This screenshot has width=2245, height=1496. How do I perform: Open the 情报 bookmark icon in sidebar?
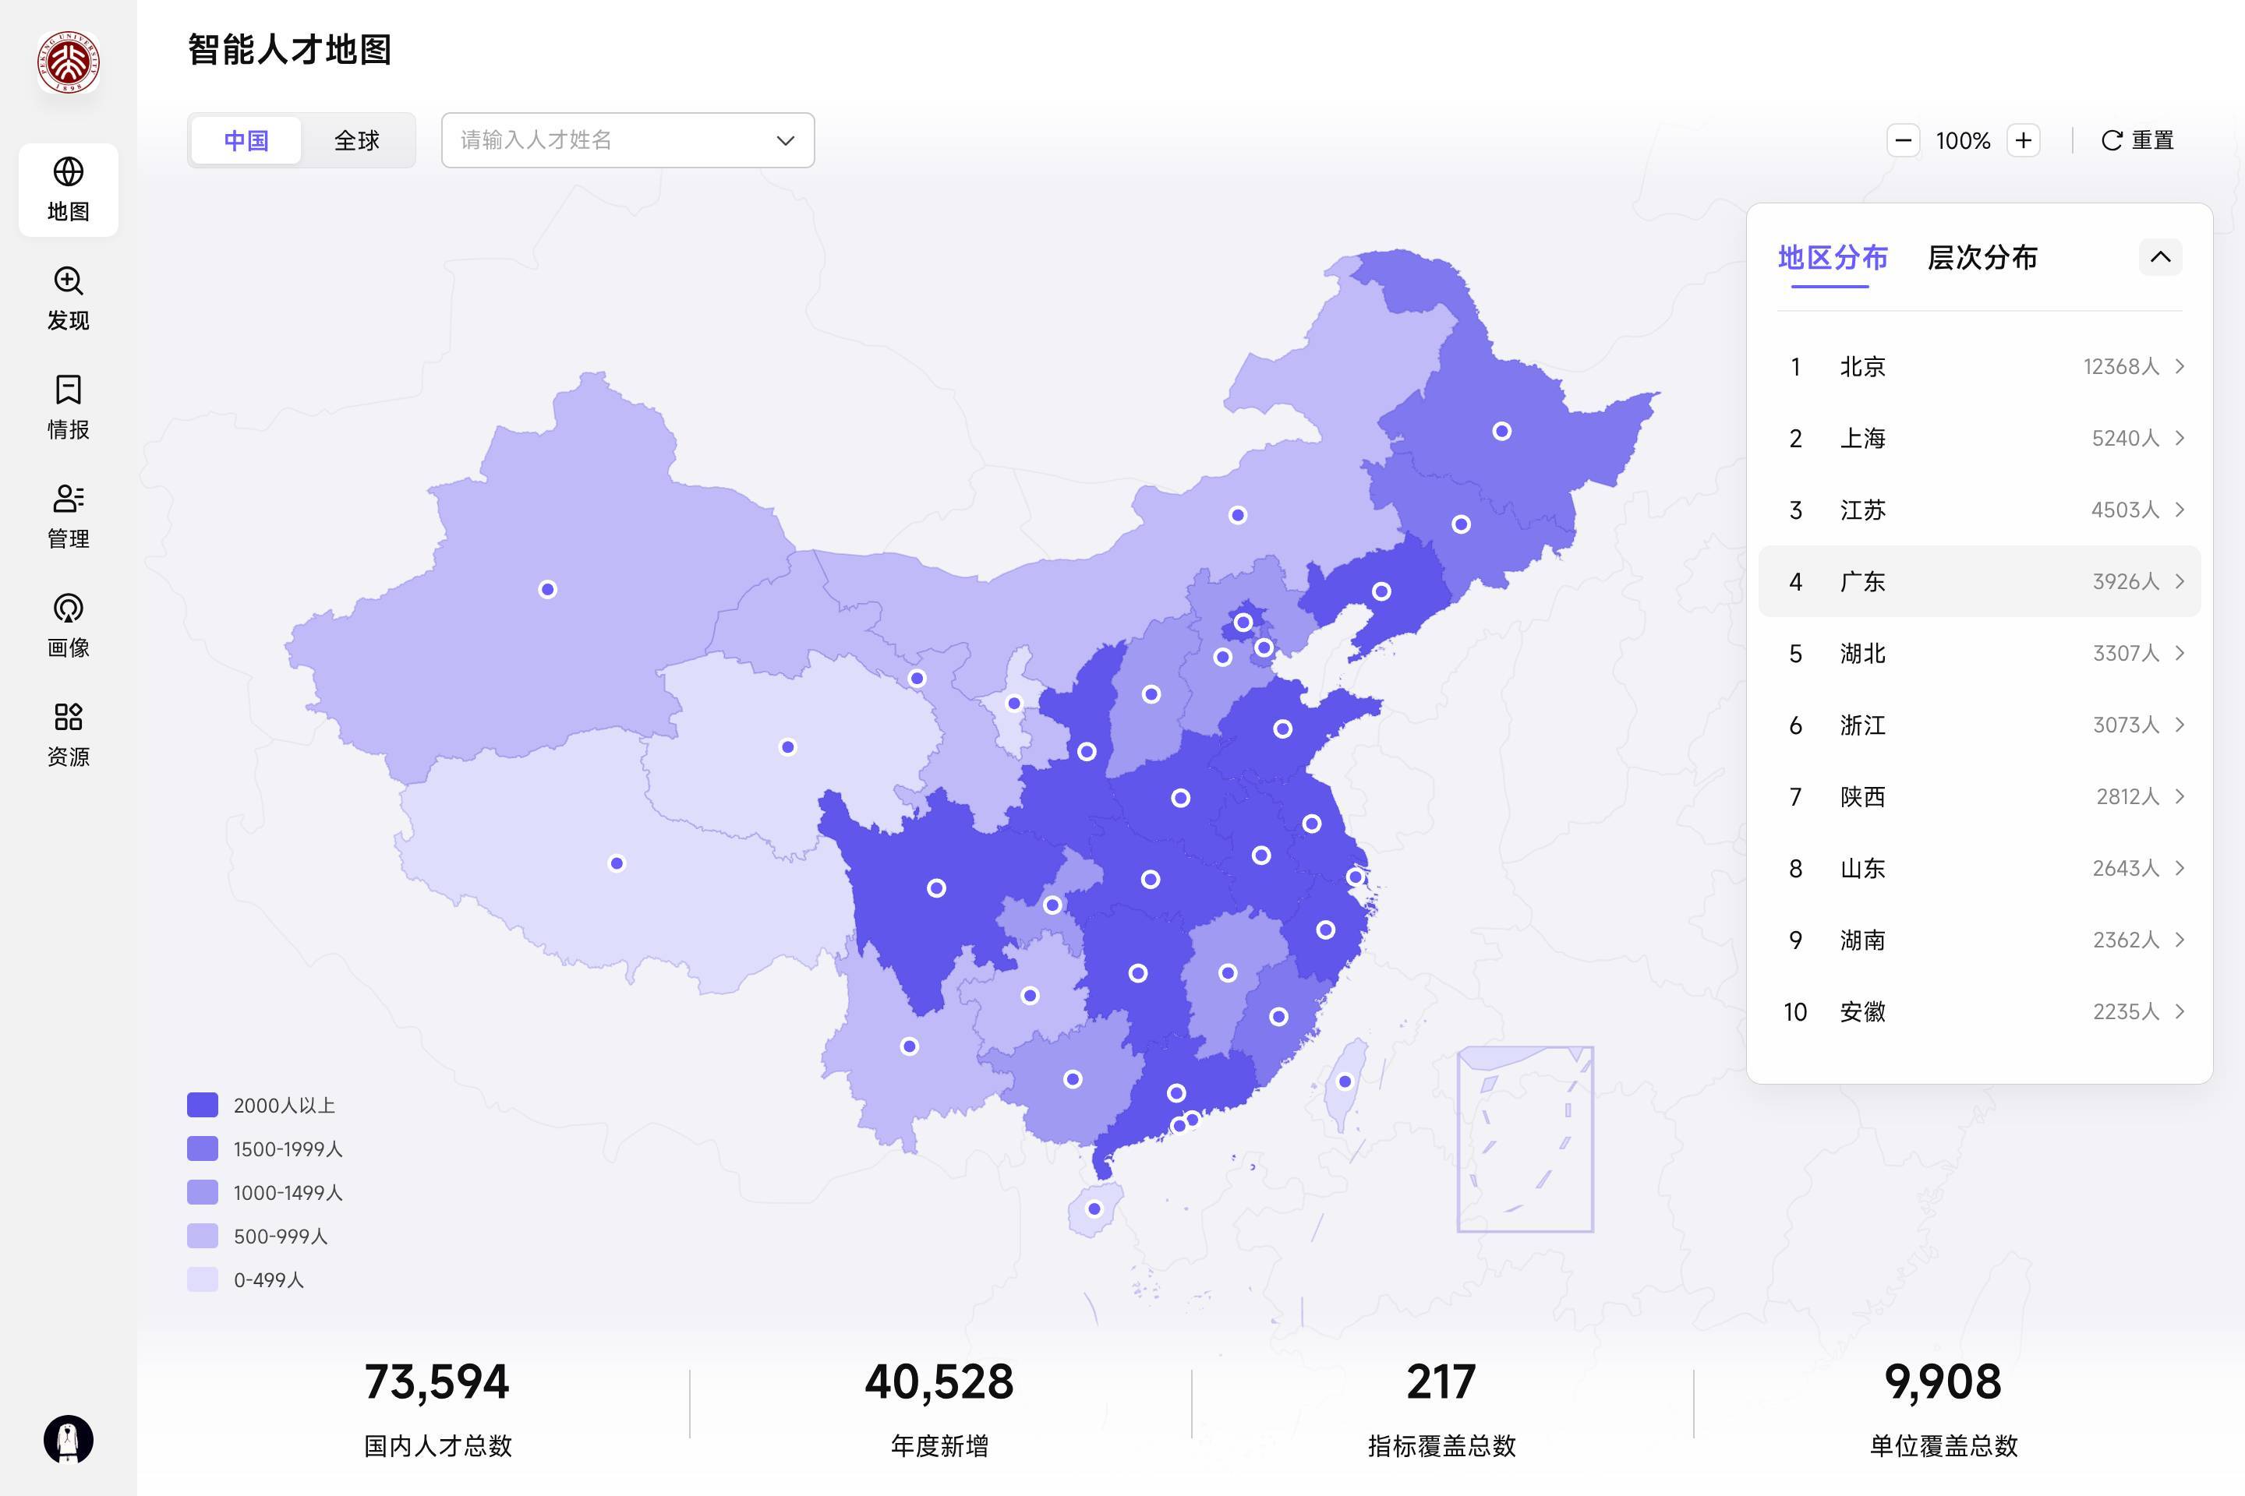point(68,390)
